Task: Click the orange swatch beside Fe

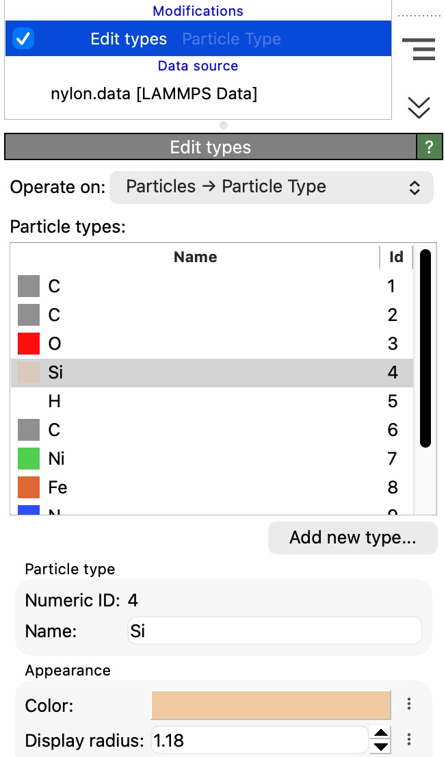Action: 29,487
